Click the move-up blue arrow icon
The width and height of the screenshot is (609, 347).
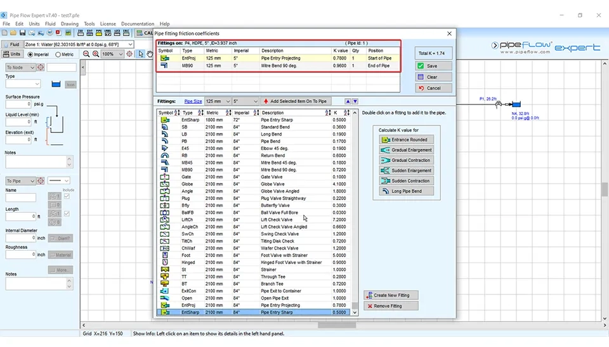pos(348,101)
